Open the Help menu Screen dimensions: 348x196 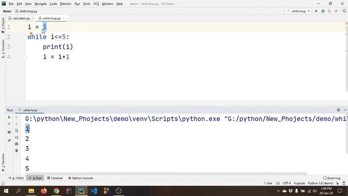tap(120, 4)
